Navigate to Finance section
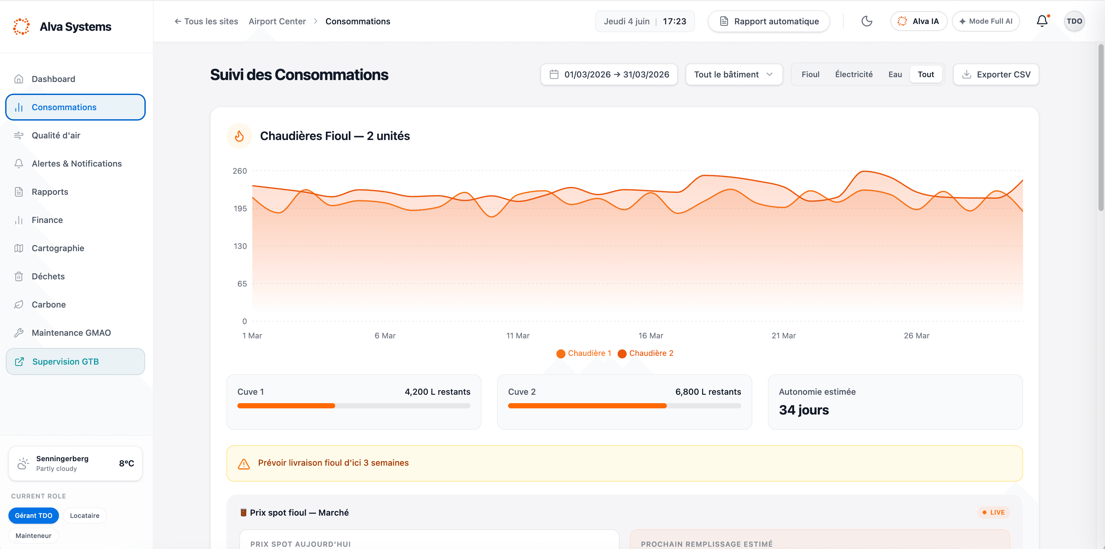The image size is (1105, 549). [x=75, y=220]
